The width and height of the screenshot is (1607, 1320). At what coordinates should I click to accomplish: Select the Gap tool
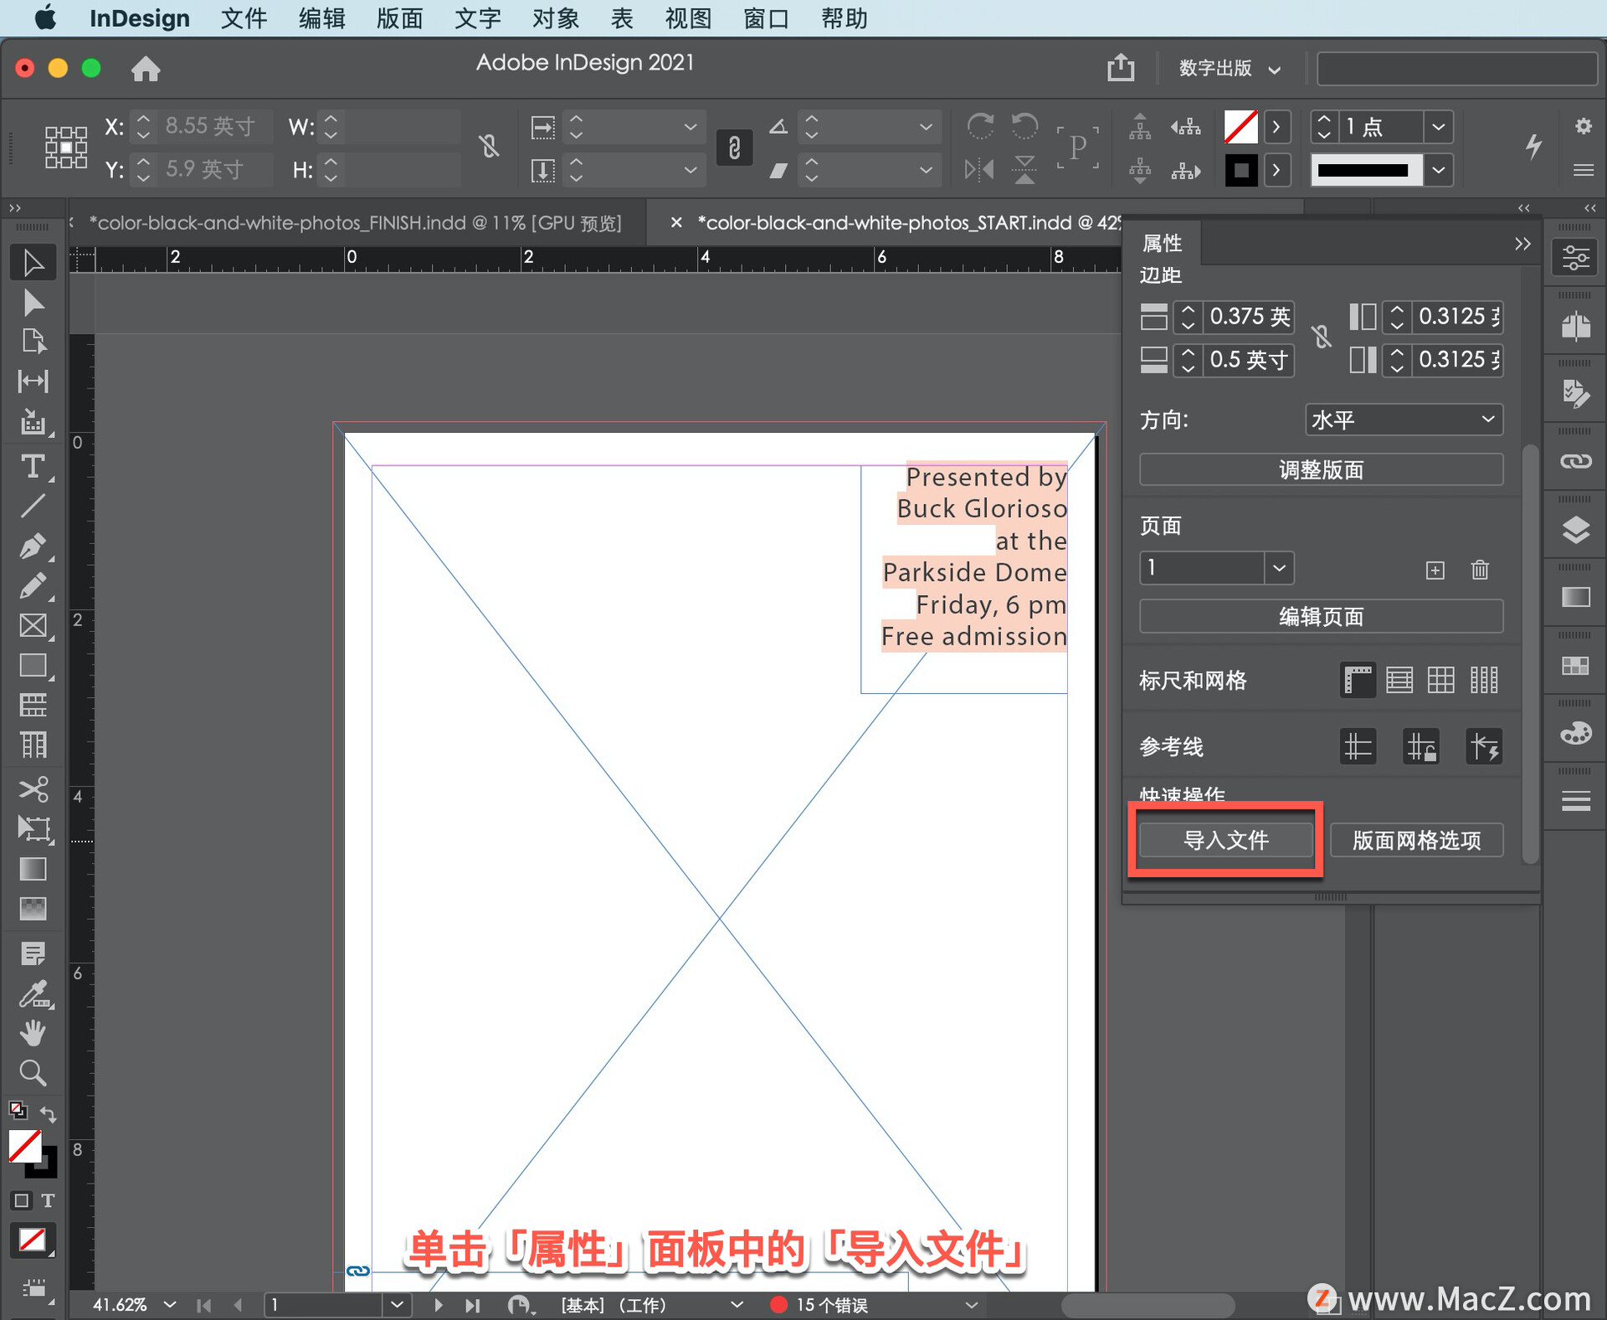33,382
